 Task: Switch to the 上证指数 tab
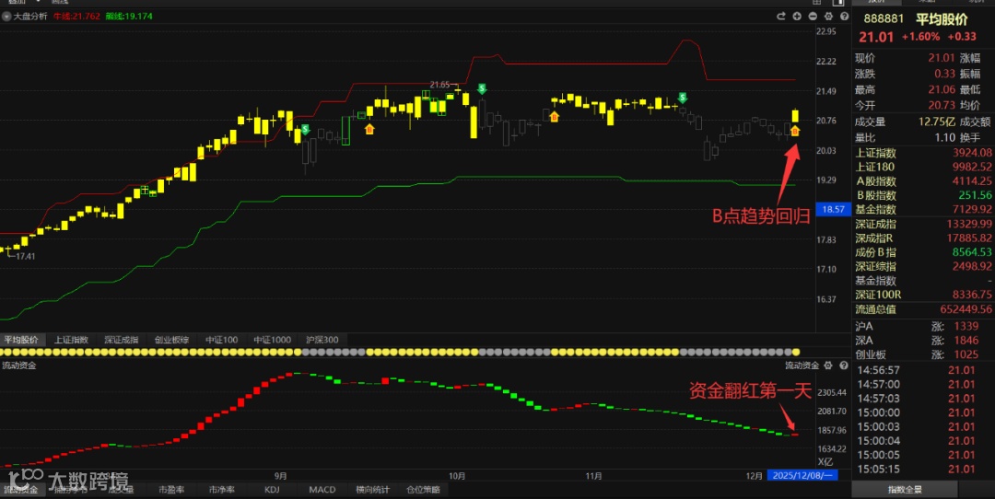(x=71, y=340)
